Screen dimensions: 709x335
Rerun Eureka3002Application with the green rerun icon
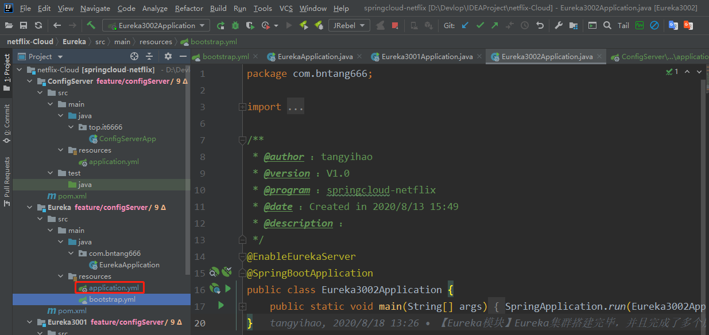[221, 25]
